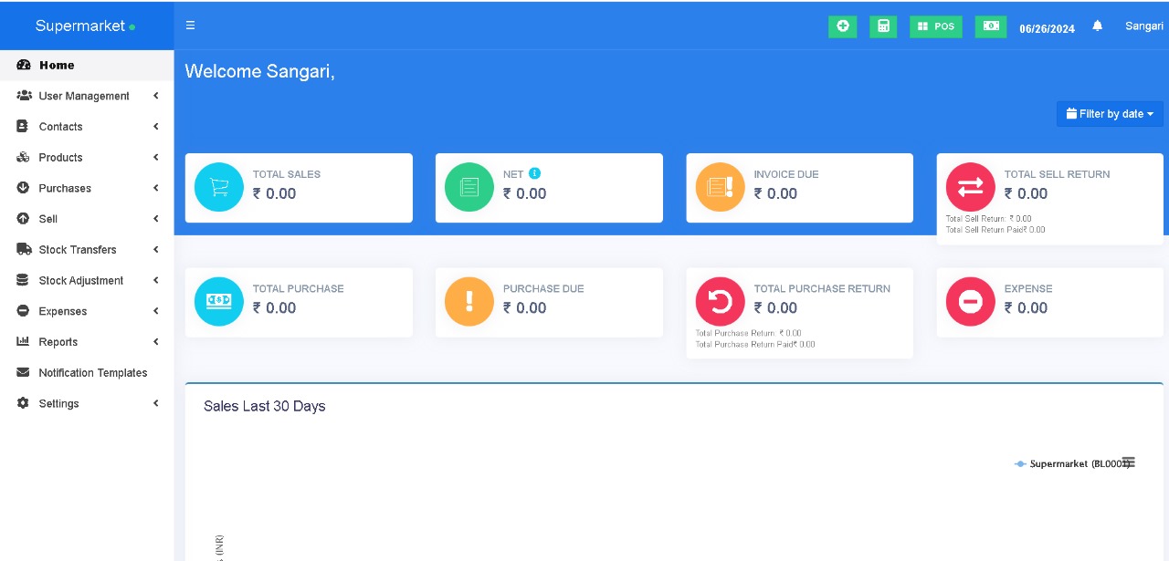Click the Expense red minus icon

[971, 301]
